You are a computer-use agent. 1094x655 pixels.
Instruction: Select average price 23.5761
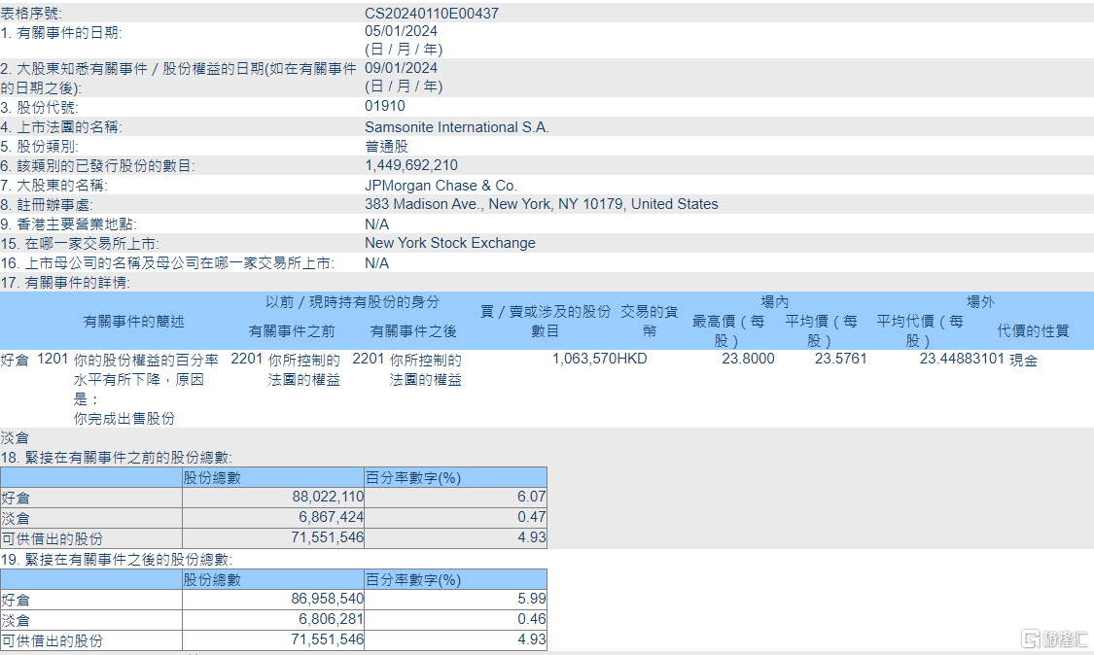pos(841,360)
